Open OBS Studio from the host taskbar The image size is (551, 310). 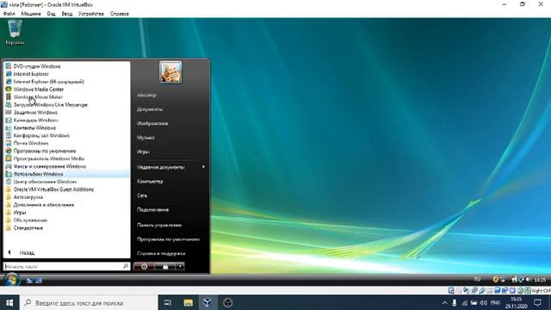(x=227, y=302)
